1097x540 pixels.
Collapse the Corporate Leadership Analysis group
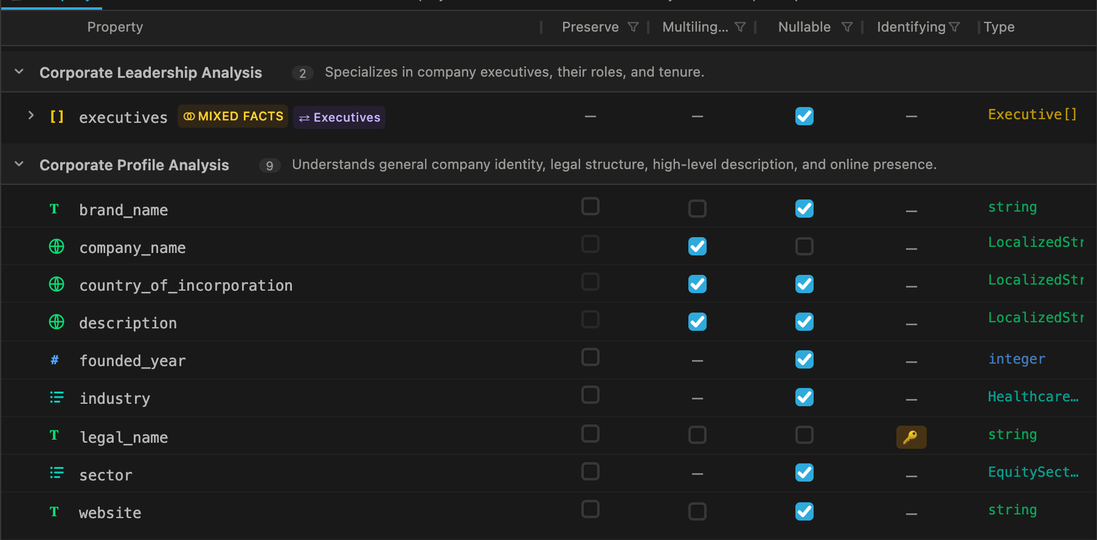[19, 72]
